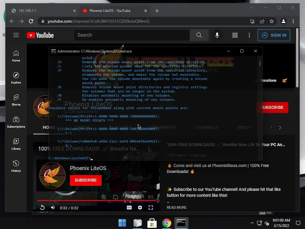Bookmark this page with the star
Screen dimensions: 305x229
[272, 21]
